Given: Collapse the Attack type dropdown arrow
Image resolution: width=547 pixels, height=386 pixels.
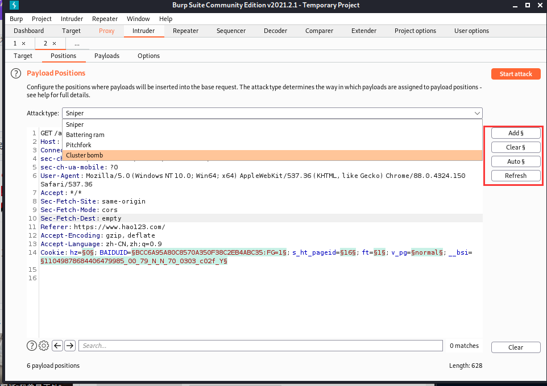Looking at the screenshot, I should pos(476,113).
